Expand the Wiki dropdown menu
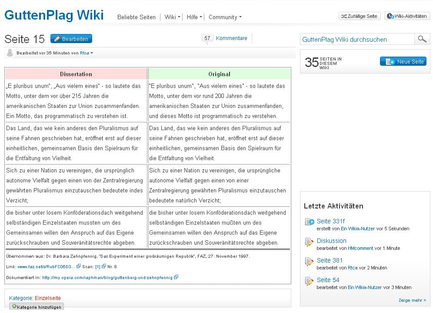The image size is (433, 313). click(172, 17)
